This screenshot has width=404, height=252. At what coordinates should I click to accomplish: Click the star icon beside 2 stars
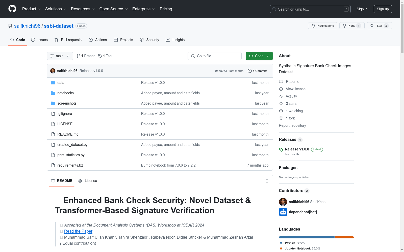coord(281,104)
